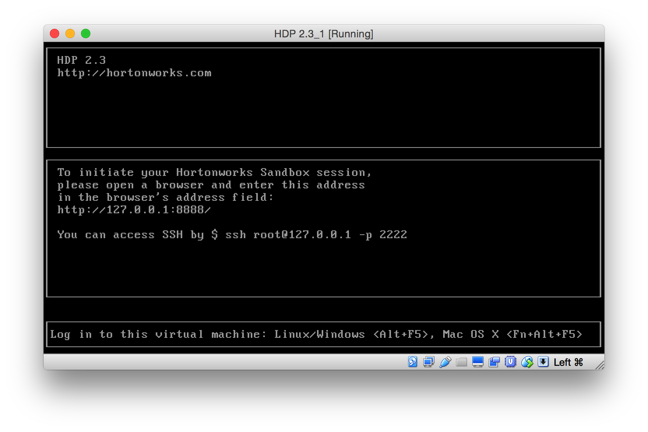Screen dimensions: 648x432
Task: Open the shared folders indicator icon
Action: (x=461, y=362)
